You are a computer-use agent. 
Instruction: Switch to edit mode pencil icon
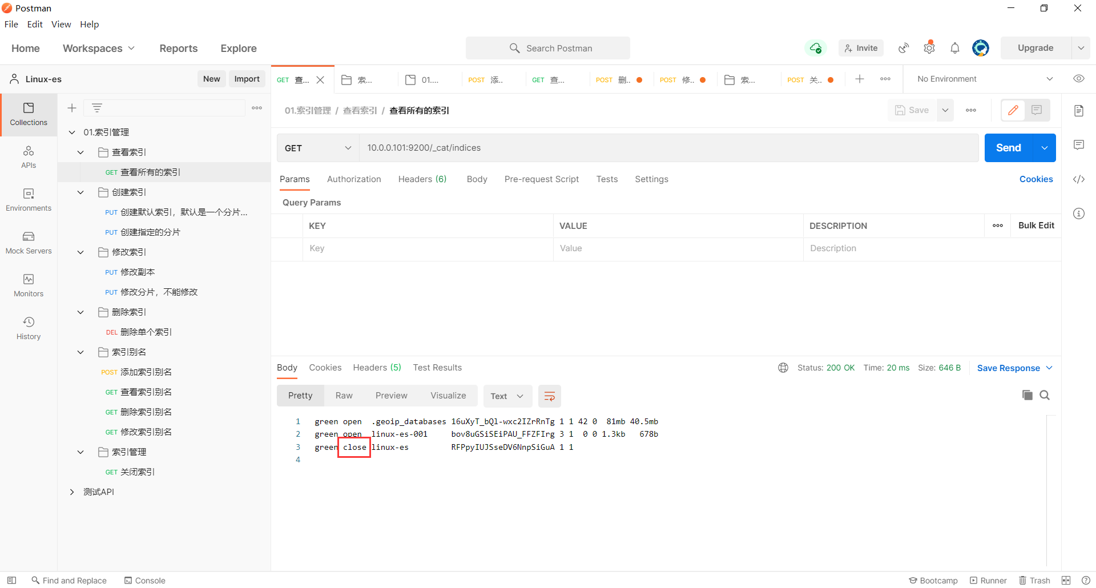(1013, 110)
